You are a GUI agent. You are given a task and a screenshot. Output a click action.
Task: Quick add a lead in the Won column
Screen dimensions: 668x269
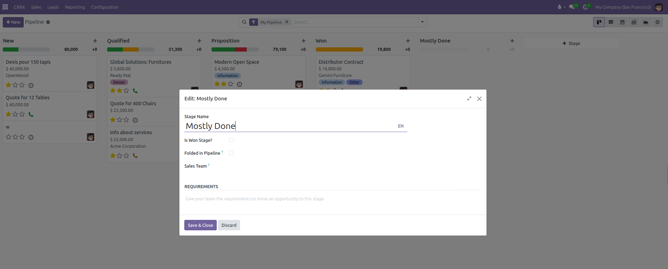tap(408, 41)
